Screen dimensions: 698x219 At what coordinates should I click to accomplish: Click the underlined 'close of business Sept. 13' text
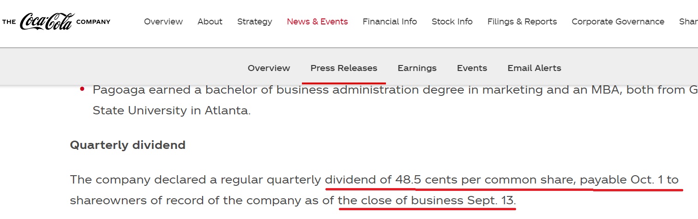pyautogui.click(x=427, y=201)
